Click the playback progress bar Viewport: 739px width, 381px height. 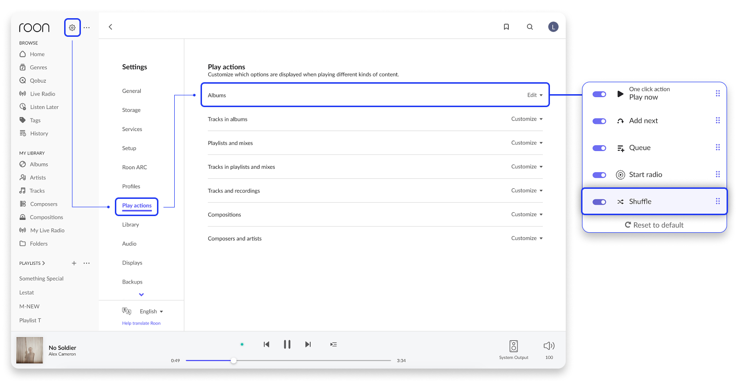289,360
